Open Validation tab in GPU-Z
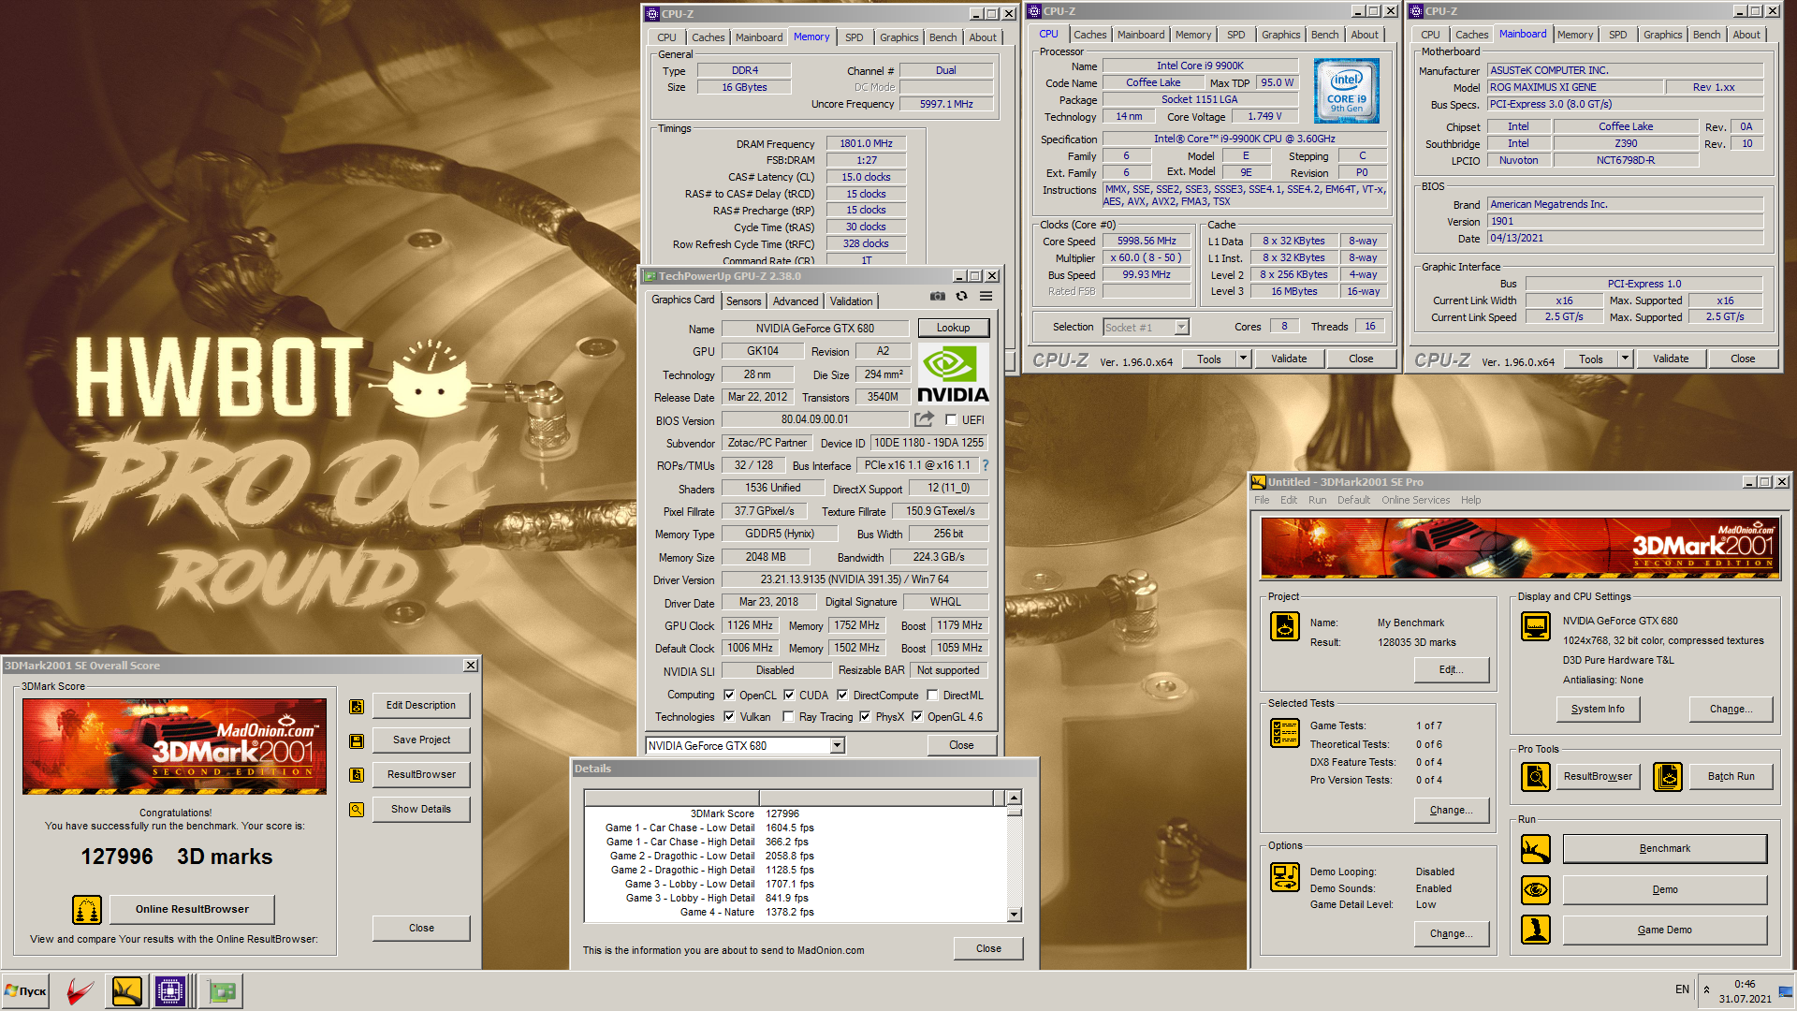Screen dimensions: 1797x1011 point(852,301)
